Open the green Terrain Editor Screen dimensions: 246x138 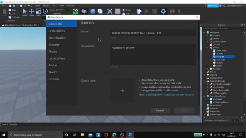coord(75,11)
